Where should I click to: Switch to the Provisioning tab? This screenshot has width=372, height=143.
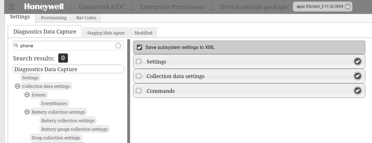coord(54,18)
